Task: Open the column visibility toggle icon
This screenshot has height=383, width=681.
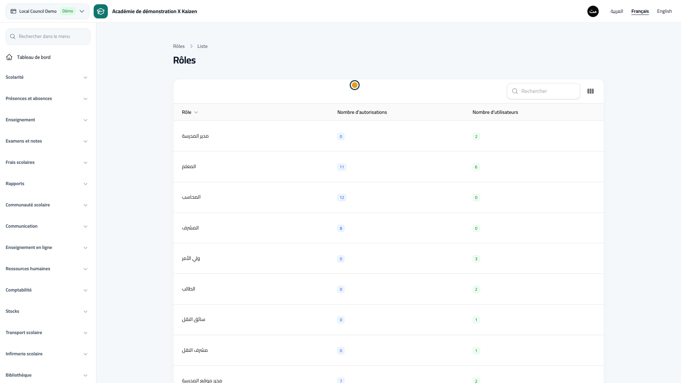Action: (591, 91)
